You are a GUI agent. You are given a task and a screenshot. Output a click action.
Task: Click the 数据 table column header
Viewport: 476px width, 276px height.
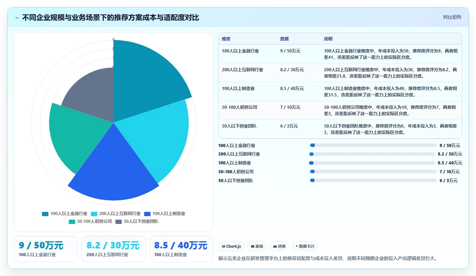point(284,39)
